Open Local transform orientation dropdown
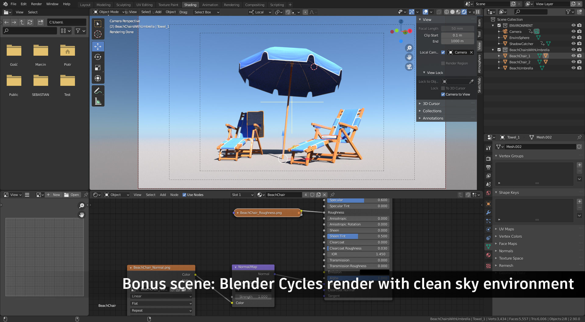 click(x=260, y=12)
